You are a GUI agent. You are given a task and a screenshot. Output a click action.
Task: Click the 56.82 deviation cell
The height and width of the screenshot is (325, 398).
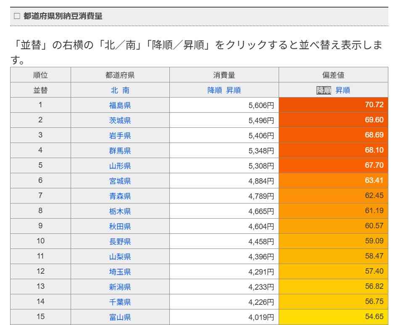(333, 287)
